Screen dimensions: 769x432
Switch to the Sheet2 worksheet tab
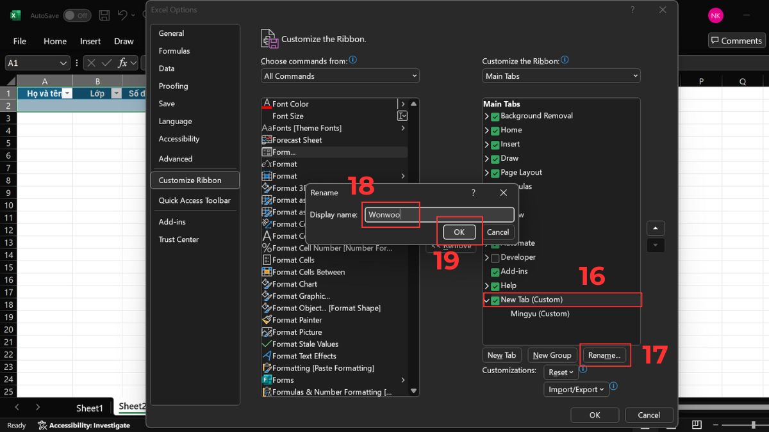click(133, 406)
